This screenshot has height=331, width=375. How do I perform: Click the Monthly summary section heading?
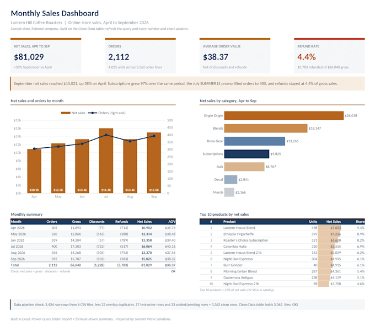(x=26, y=214)
